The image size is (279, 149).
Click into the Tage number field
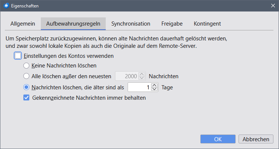click(139, 87)
